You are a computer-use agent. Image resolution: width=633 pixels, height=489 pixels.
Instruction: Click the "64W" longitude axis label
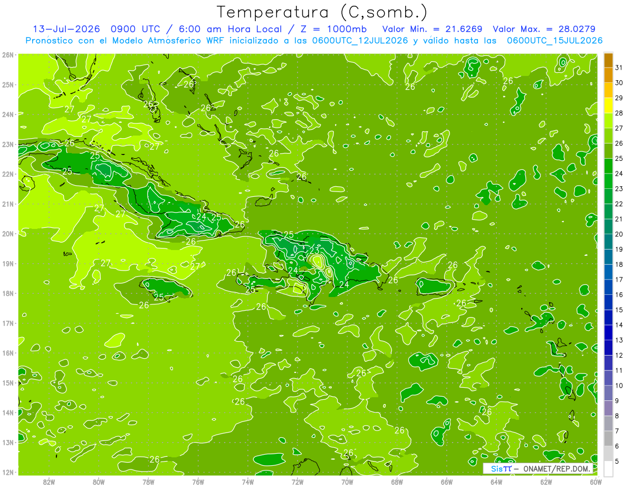tap(496, 482)
